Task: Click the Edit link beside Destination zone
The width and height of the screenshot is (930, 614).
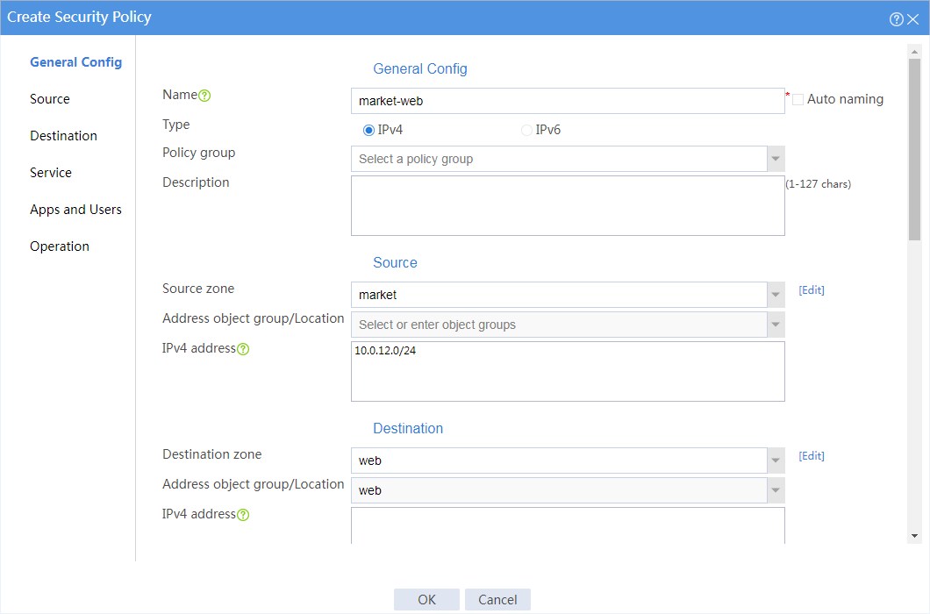Action: (x=812, y=455)
